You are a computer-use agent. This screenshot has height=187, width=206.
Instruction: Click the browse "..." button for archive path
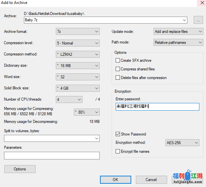click(198, 20)
